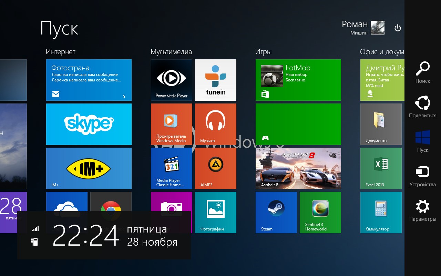
Task: Open the Калькулятор tile
Action: [x=381, y=213]
